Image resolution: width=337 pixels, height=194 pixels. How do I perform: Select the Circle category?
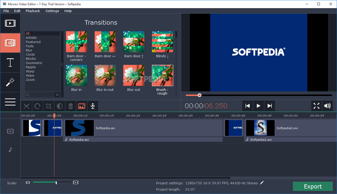43,54
